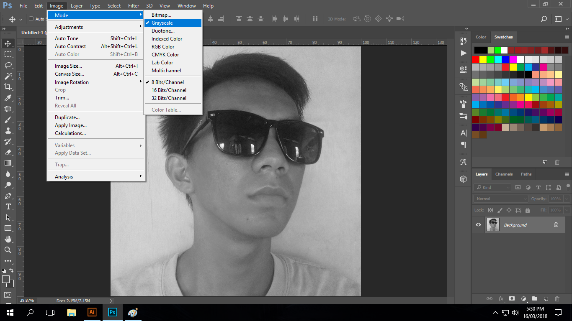The height and width of the screenshot is (321, 572).
Task: Open the layer Kind filter dropdown
Action: [x=492, y=187]
